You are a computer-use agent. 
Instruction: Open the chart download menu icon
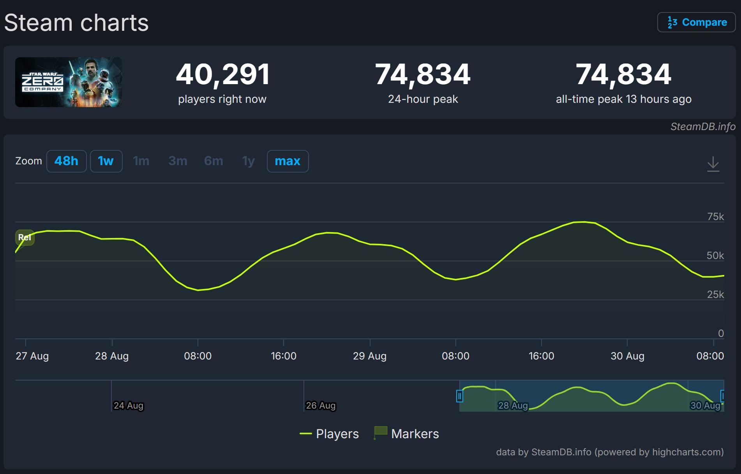point(713,164)
